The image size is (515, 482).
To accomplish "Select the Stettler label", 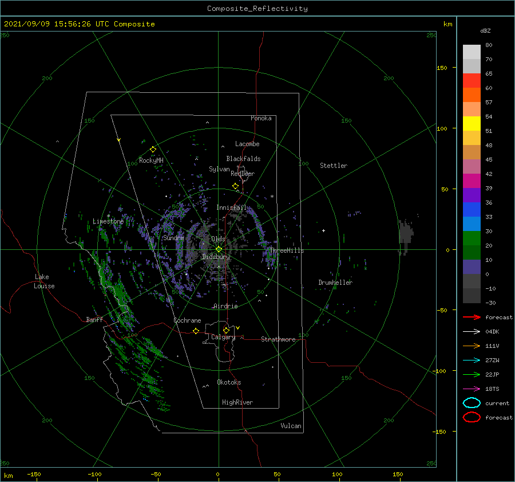I will pyautogui.click(x=334, y=166).
